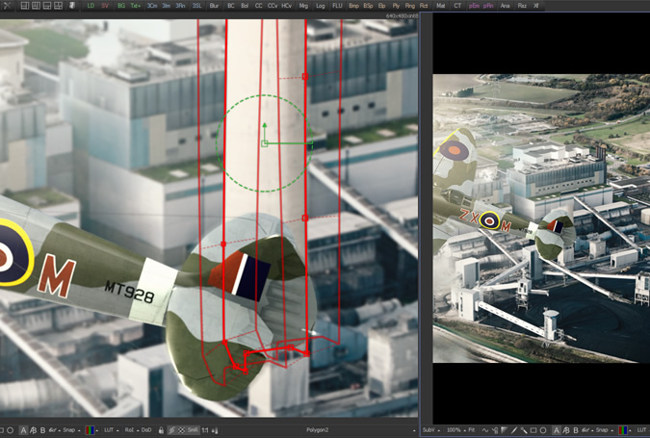Viewport: 650px width, 438px height.
Task: Toggle DoD display in left viewer
Action: (x=145, y=430)
